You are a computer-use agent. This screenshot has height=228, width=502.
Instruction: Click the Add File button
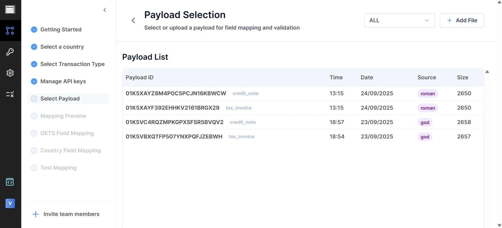(x=462, y=20)
